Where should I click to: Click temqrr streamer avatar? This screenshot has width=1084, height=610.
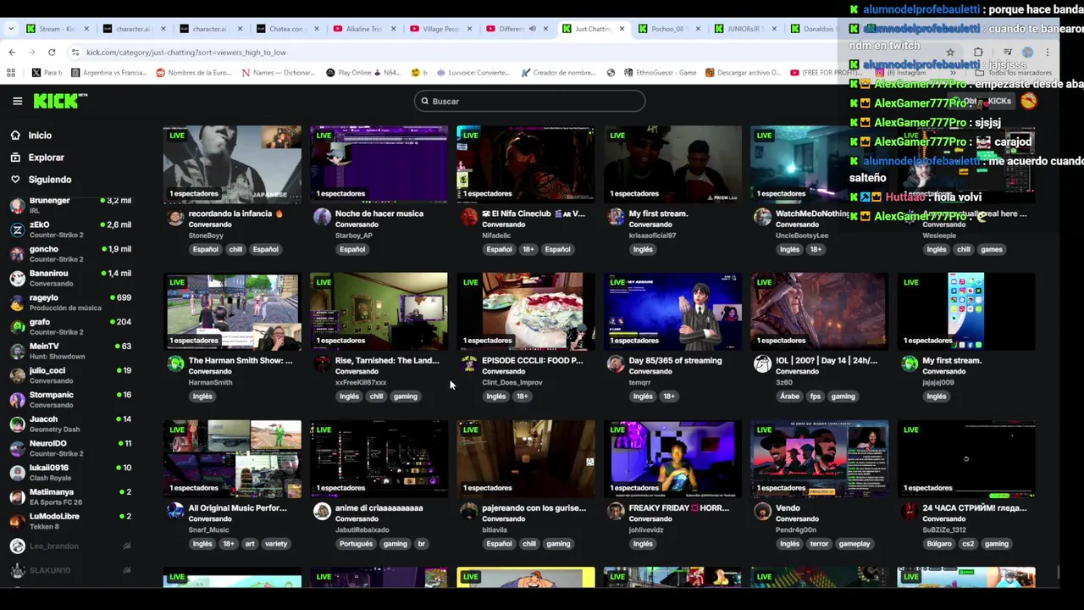616,364
